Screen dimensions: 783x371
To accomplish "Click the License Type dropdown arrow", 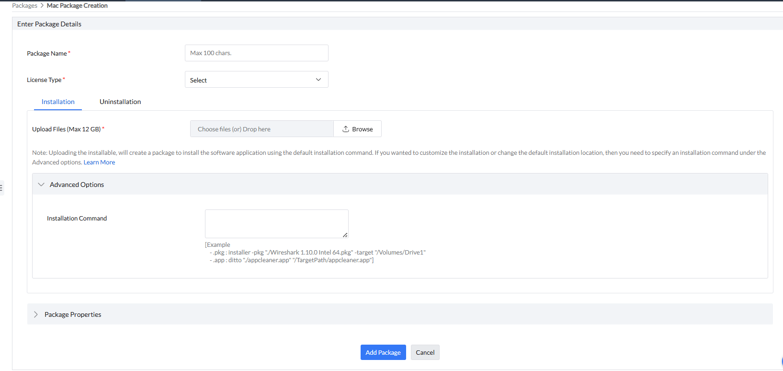I will click(318, 80).
